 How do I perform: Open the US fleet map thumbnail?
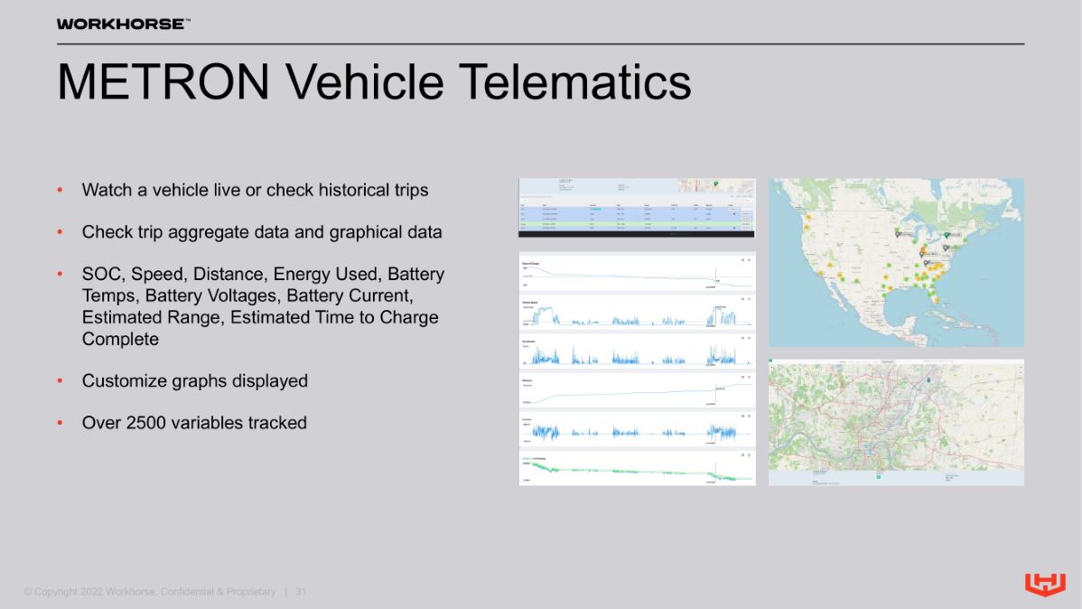point(896,262)
